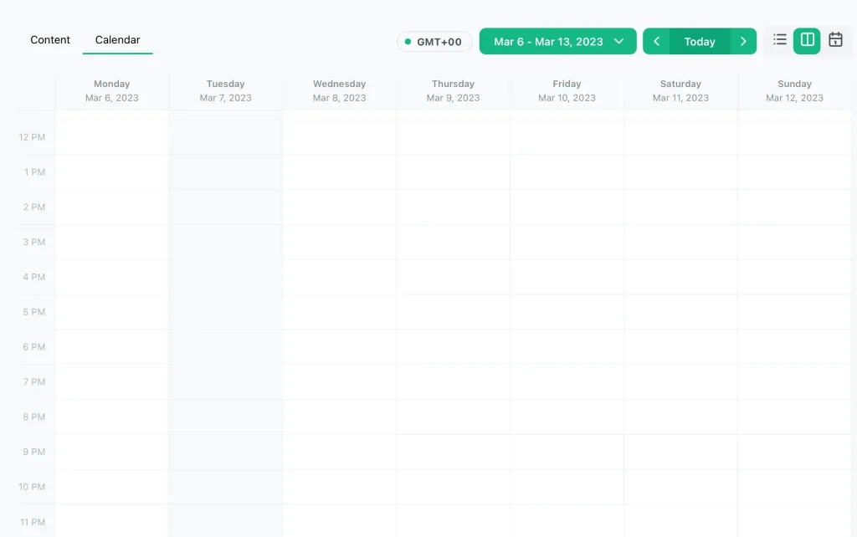Jump to Today in calendar
This screenshot has width=857, height=537.
700,42
